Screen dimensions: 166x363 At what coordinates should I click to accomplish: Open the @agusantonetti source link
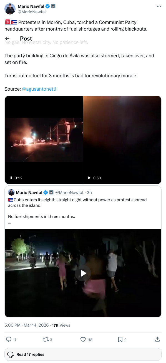coord(39,89)
